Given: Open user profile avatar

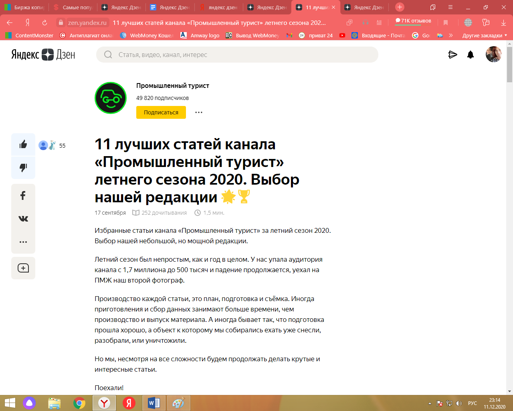Looking at the screenshot, I should 493,55.
